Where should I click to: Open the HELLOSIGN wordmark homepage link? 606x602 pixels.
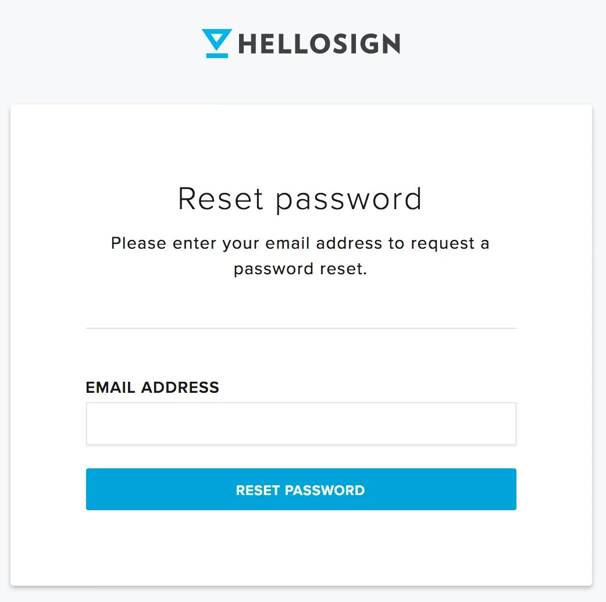(319, 43)
